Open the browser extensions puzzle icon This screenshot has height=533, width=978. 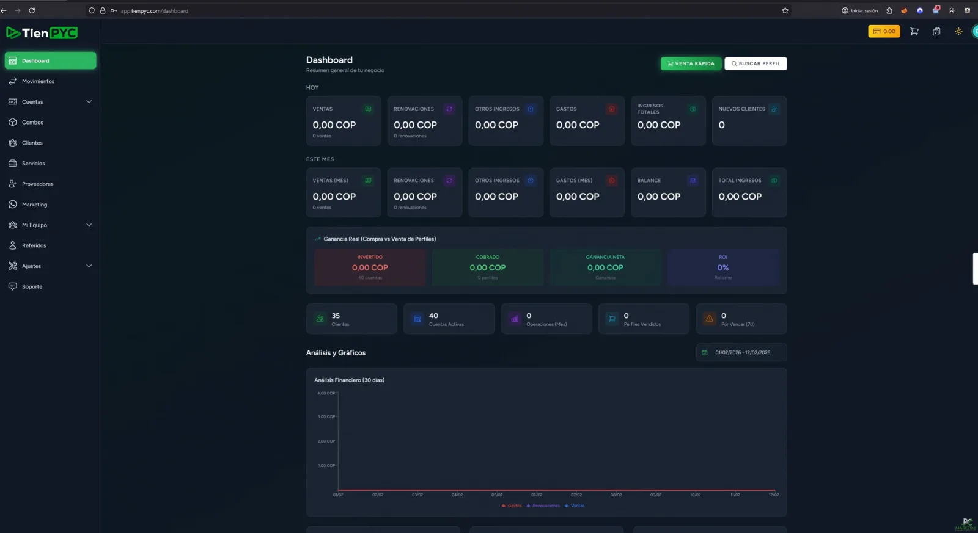(889, 10)
